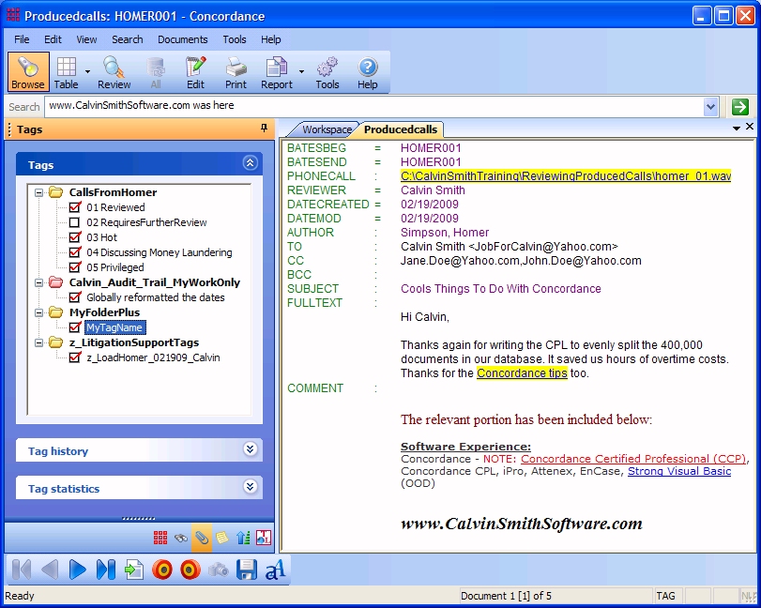The height and width of the screenshot is (608, 761).
Task: Go to the next document
Action: [78, 570]
